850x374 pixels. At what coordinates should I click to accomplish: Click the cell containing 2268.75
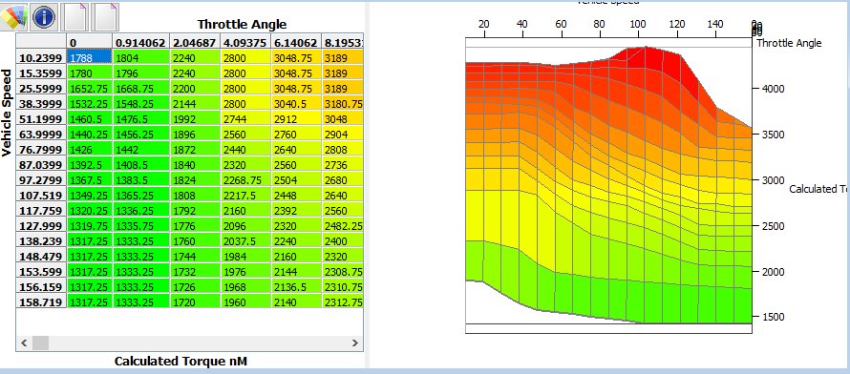pyautogui.click(x=245, y=179)
